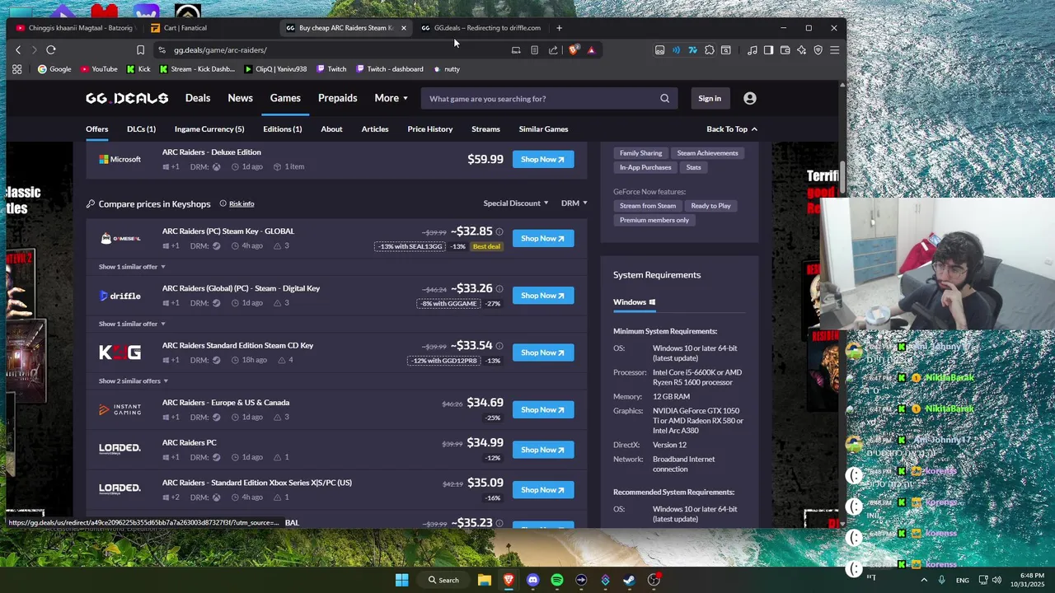Image resolution: width=1055 pixels, height=593 pixels.
Task: Click the music note media control icon
Action: [x=752, y=49]
